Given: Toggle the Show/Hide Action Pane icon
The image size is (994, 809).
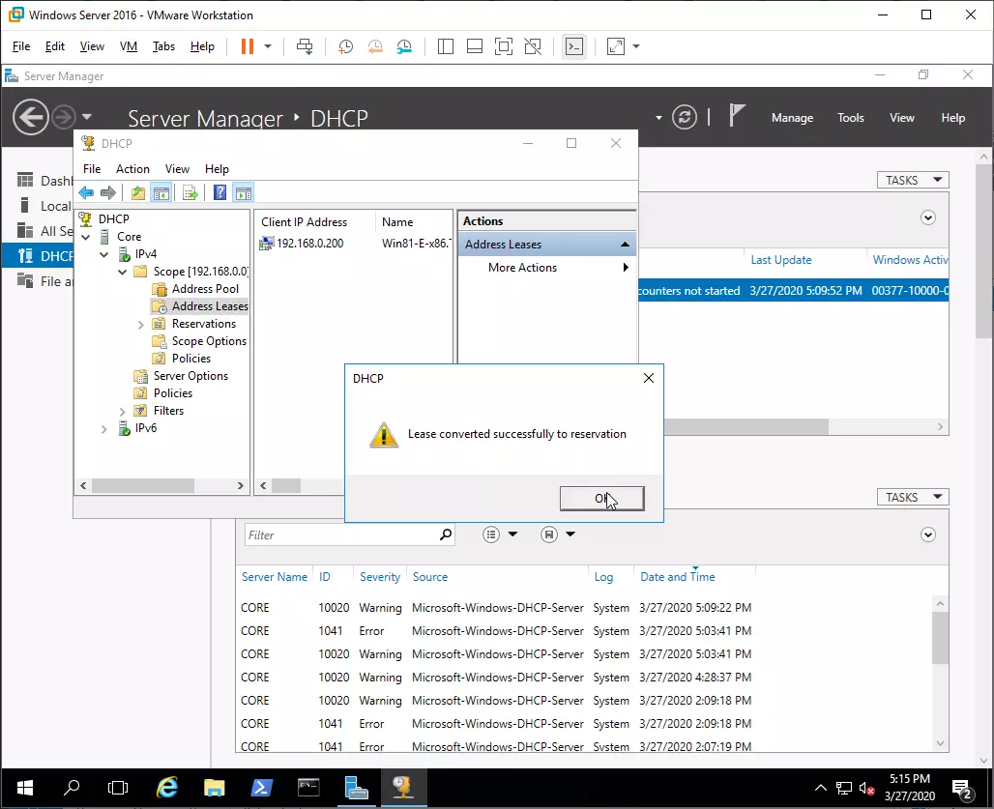Looking at the screenshot, I should coord(243,192).
